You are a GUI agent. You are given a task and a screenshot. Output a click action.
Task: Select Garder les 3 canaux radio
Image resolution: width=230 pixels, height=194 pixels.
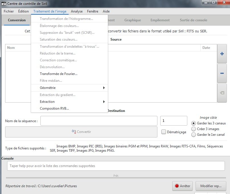click(x=194, y=123)
